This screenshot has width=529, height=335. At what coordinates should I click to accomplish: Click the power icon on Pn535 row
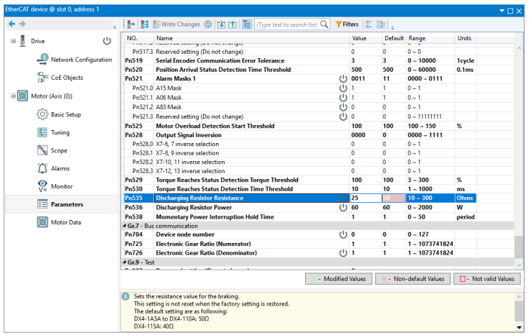point(343,198)
